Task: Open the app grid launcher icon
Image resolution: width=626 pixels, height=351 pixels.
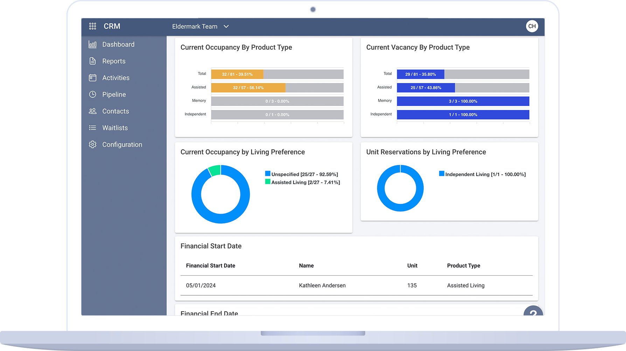Action: [x=92, y=26]
